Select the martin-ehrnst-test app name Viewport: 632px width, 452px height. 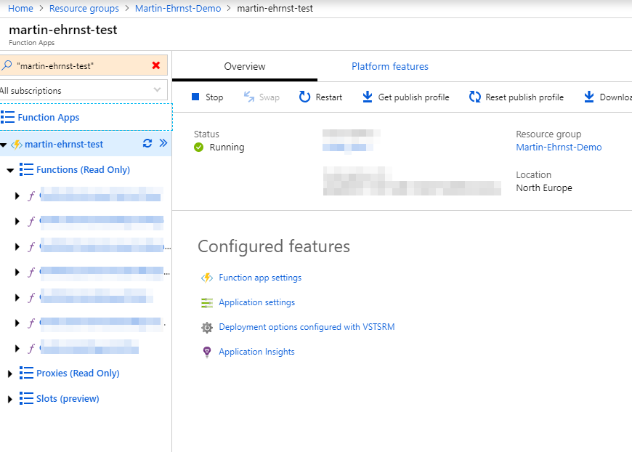64,145
